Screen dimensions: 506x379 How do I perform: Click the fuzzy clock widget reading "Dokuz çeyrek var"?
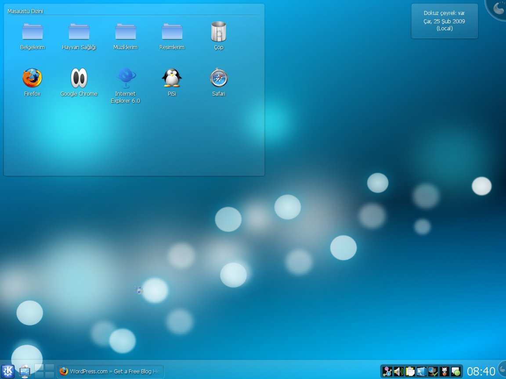(x=445, y=21)
